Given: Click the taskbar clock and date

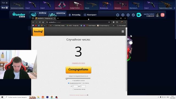Looking at the screenshot, I should [172, 97].
